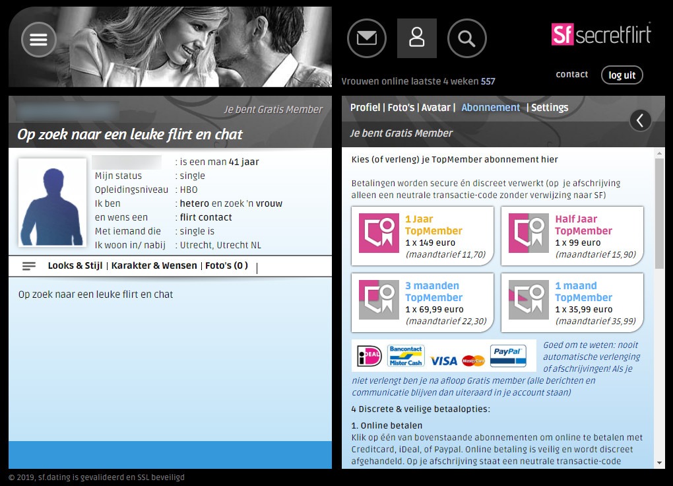Image resolution: width=673 pixels, height=486 pixels.
Task: Click 'hetero en zoek 'n vrouw' value
Action: point(231,203)
